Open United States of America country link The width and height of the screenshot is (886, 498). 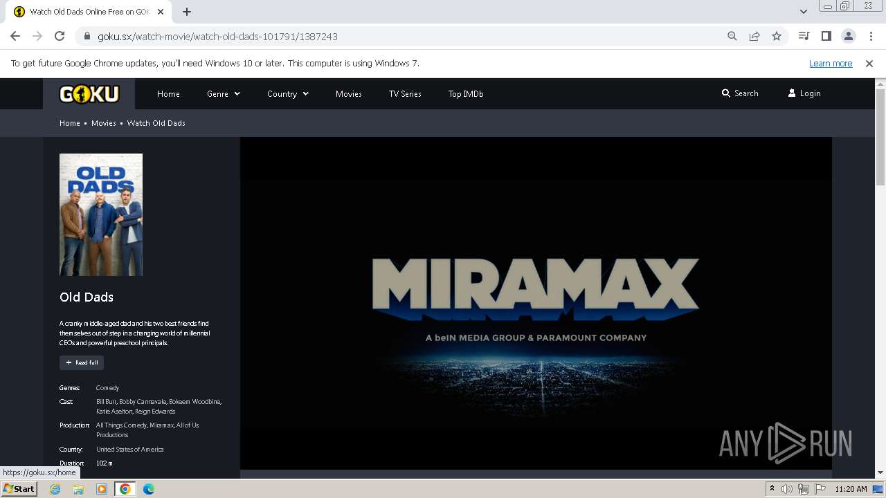(x=130, y=450)
